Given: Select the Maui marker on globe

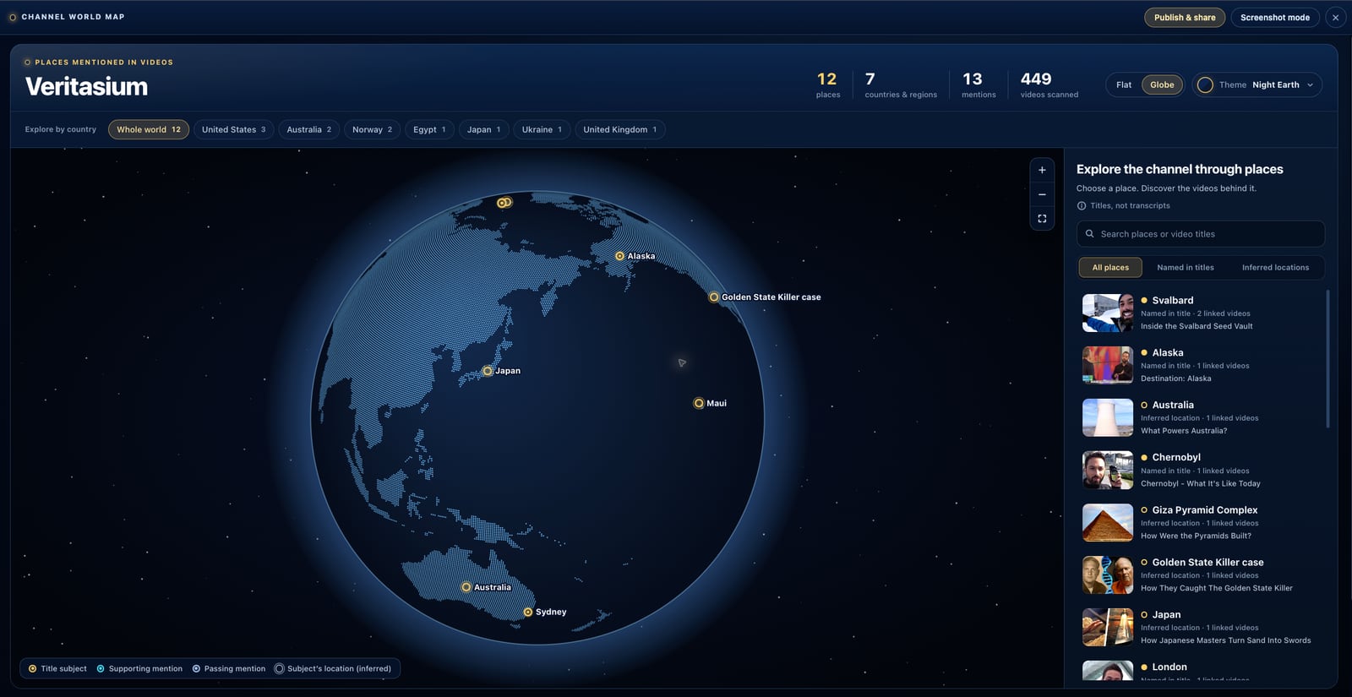Looking at the screenshot, I should (699, 403).
